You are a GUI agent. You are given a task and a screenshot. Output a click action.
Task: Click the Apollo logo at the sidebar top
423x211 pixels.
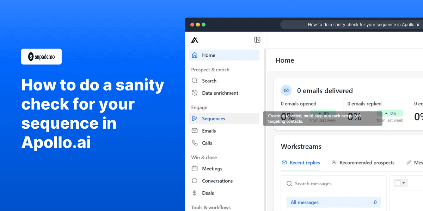click(x=195, y=40)
